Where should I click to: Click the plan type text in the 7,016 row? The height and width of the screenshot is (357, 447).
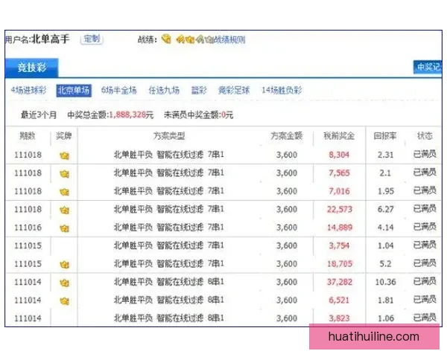169,191
